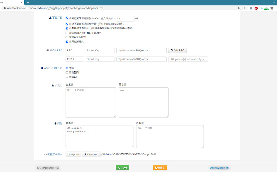Click the extension blacklist text area
Image resolution: width=277 pixels, height=173 pixels.
(144, 103)
